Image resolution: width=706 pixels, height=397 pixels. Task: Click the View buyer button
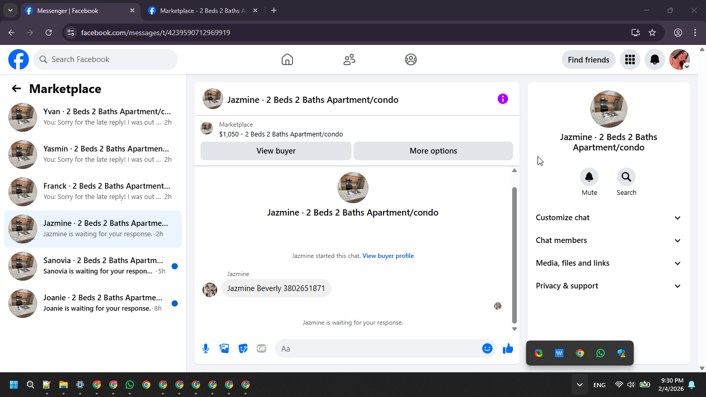(276, 151)
